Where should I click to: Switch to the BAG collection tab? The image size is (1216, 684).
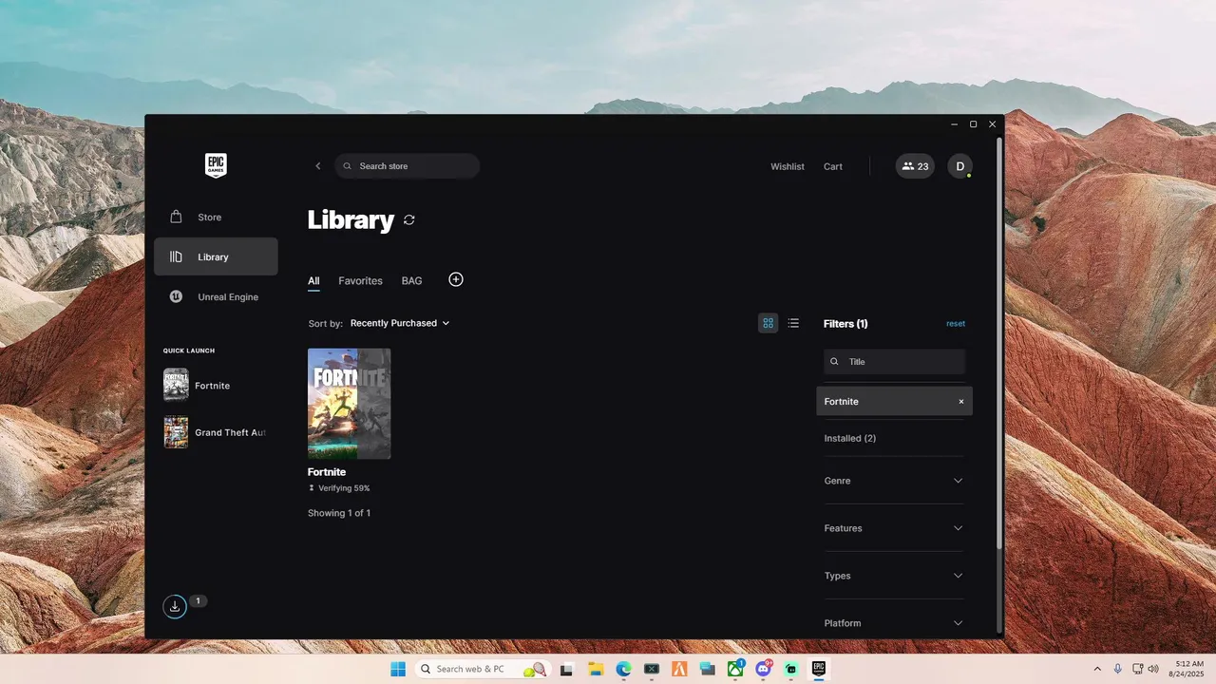(x=411, y=281)
